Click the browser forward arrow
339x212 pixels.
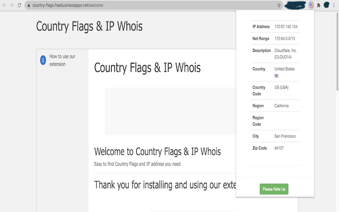[x=12, y=5]
